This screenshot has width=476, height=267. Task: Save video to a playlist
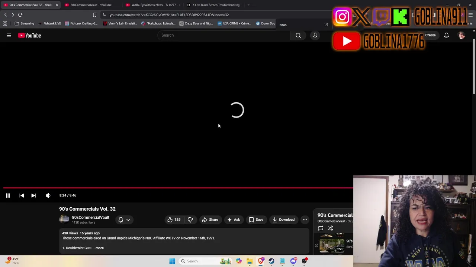(x=256, y=220)
